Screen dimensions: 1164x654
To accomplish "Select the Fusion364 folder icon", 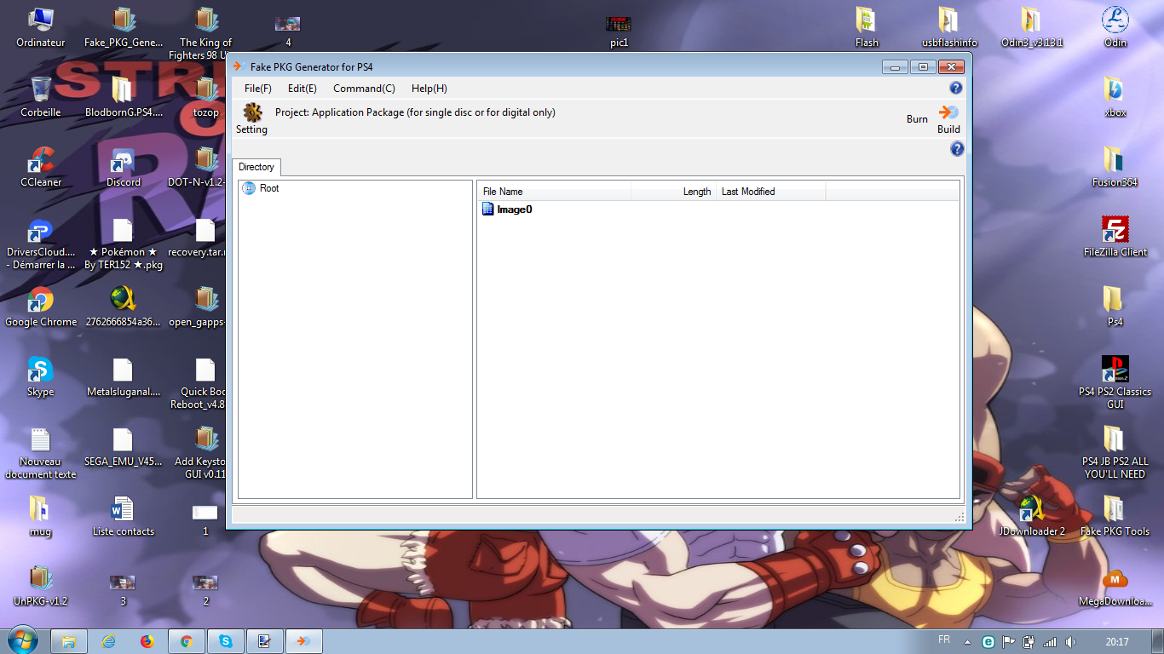I will coord(1115,167).
